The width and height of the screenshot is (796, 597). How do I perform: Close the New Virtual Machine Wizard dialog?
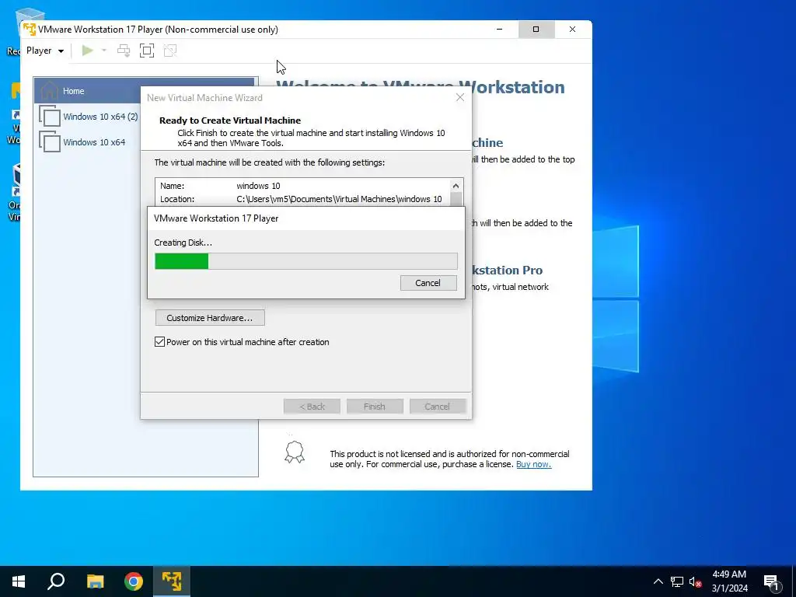(460, 97)
